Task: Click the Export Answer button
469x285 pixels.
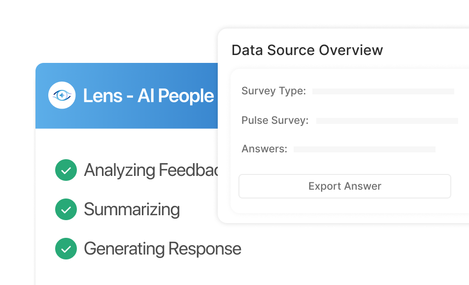Action: click(x=344, y=186)
